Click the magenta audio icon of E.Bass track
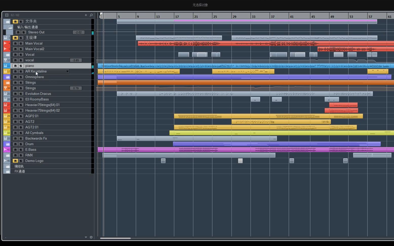Image resolution: width=394 pixels, height=246 pixels. point(5,149)
